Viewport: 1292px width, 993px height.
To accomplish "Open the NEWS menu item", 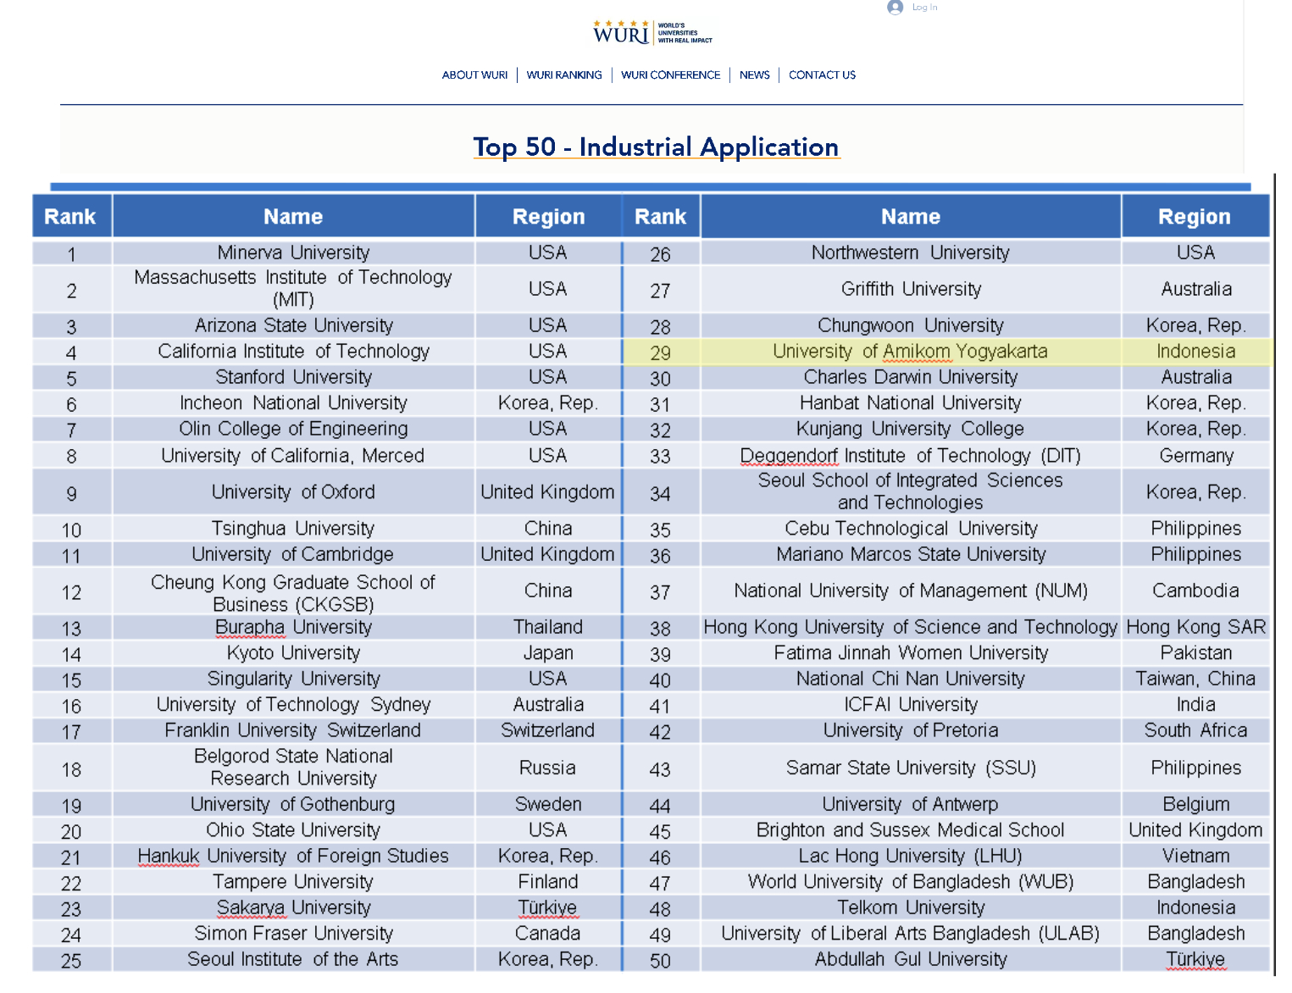I will point(754,75).
